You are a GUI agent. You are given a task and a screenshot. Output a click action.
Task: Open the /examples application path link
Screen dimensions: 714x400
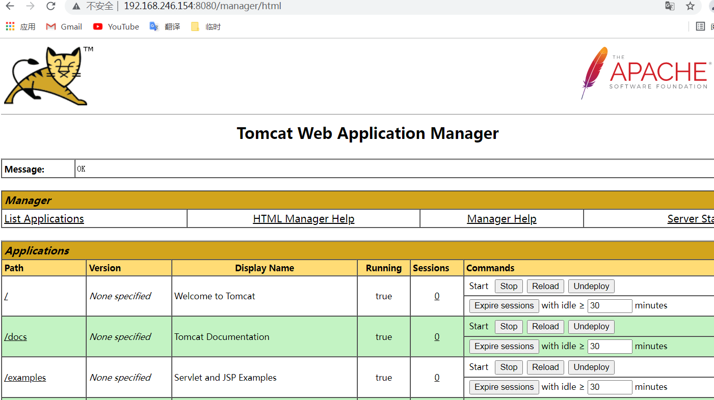(25, 378)
